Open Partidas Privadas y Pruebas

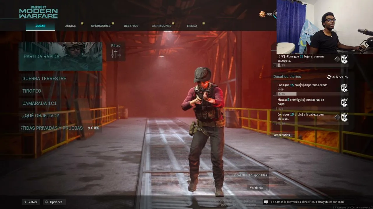click(61, 128)
